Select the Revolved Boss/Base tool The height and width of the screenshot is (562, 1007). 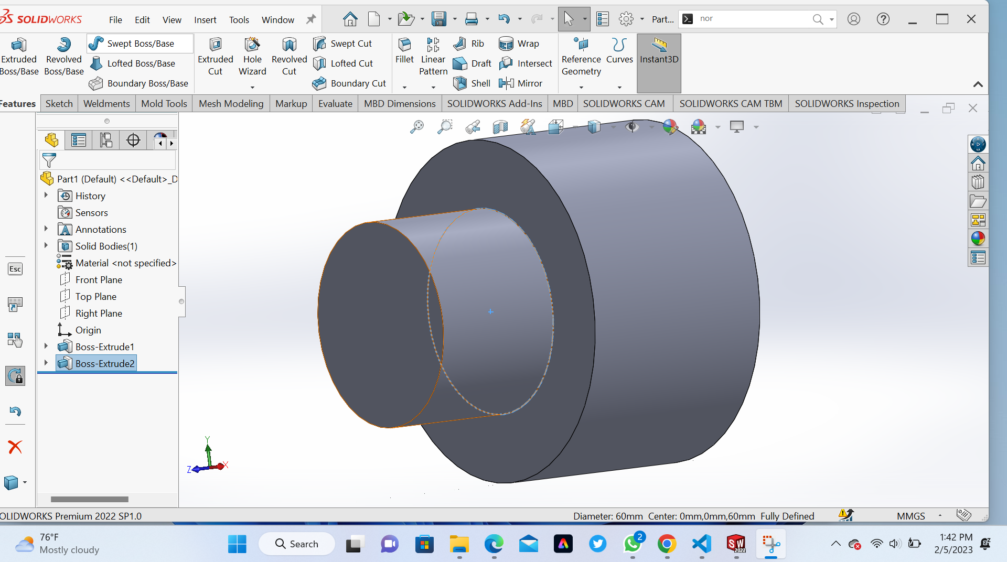[x=64, y=57]
